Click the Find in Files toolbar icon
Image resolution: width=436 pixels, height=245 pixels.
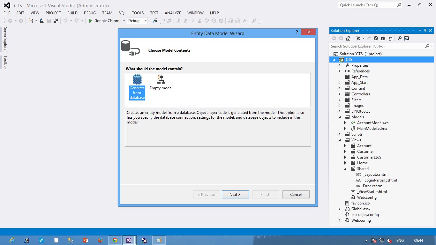[x=155, y=21]
